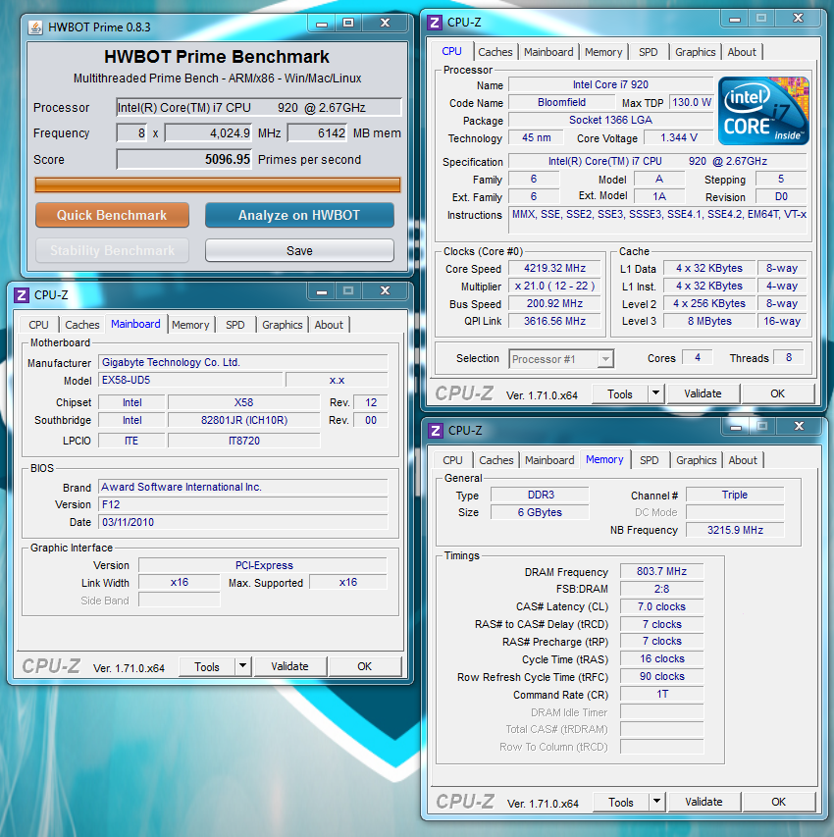Click the CPU-Z logo icon in the CPU tab window title bar

pos(435,23)
